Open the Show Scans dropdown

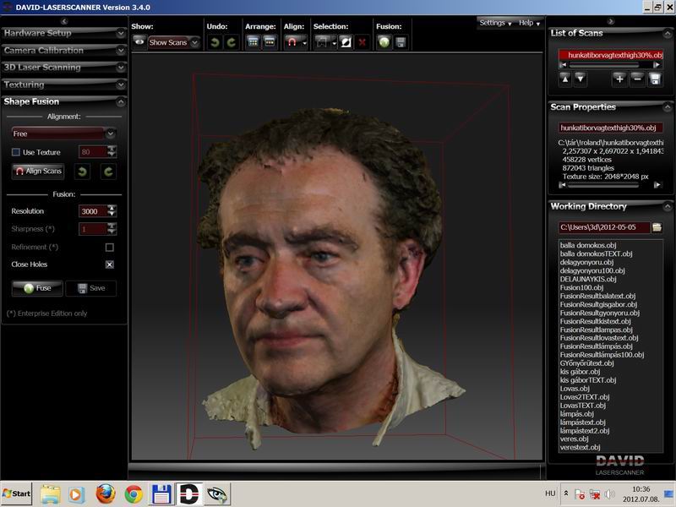[x=174, y=42]
